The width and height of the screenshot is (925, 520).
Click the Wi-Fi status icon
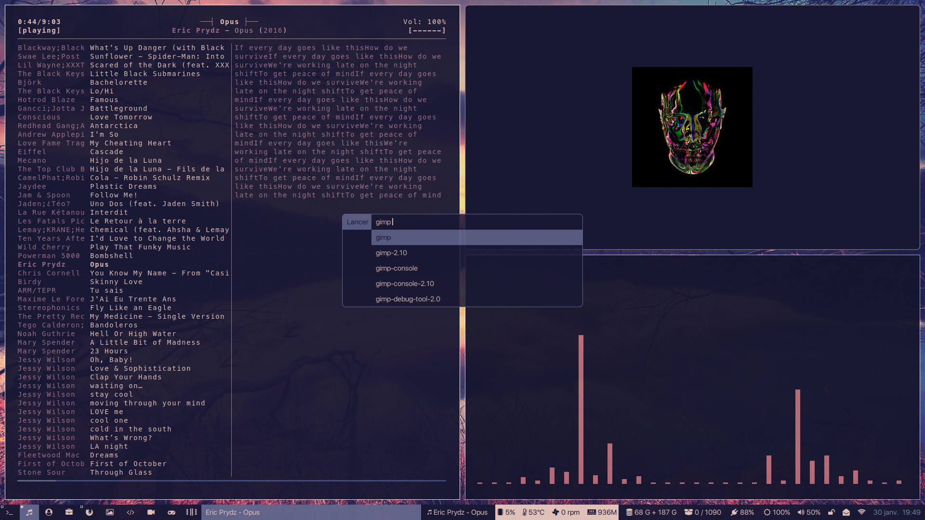(x=861, y=512)
